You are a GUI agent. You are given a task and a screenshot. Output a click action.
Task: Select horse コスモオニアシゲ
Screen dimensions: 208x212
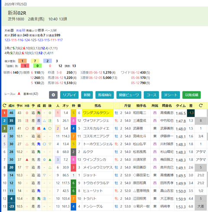pyautogui.click(x=96, y=136)
